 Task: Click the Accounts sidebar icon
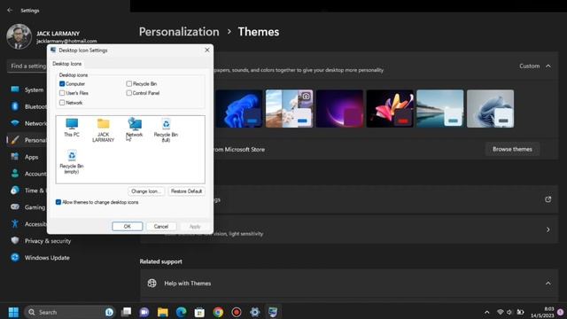(15, 174)
